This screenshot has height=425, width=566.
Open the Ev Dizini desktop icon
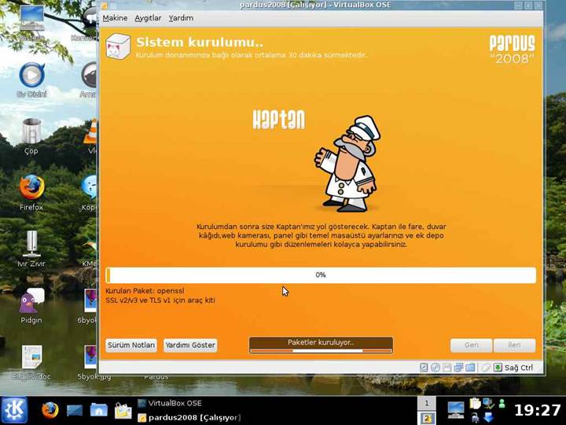[31, 79]
